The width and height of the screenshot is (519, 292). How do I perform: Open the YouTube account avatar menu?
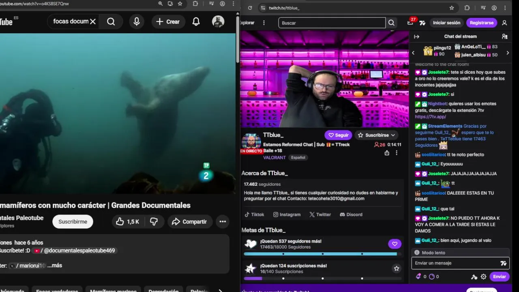click(x=218, y=22)
